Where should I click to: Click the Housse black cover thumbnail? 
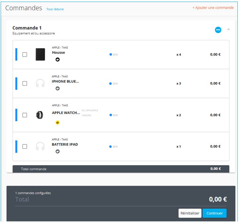pos(40,55)
